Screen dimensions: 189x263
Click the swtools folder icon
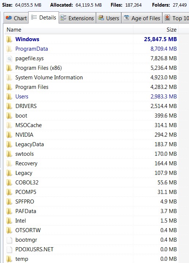[9, 154]
